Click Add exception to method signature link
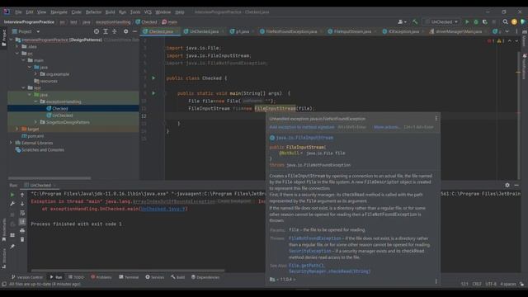The image size is (528, 297). (302, 127)
